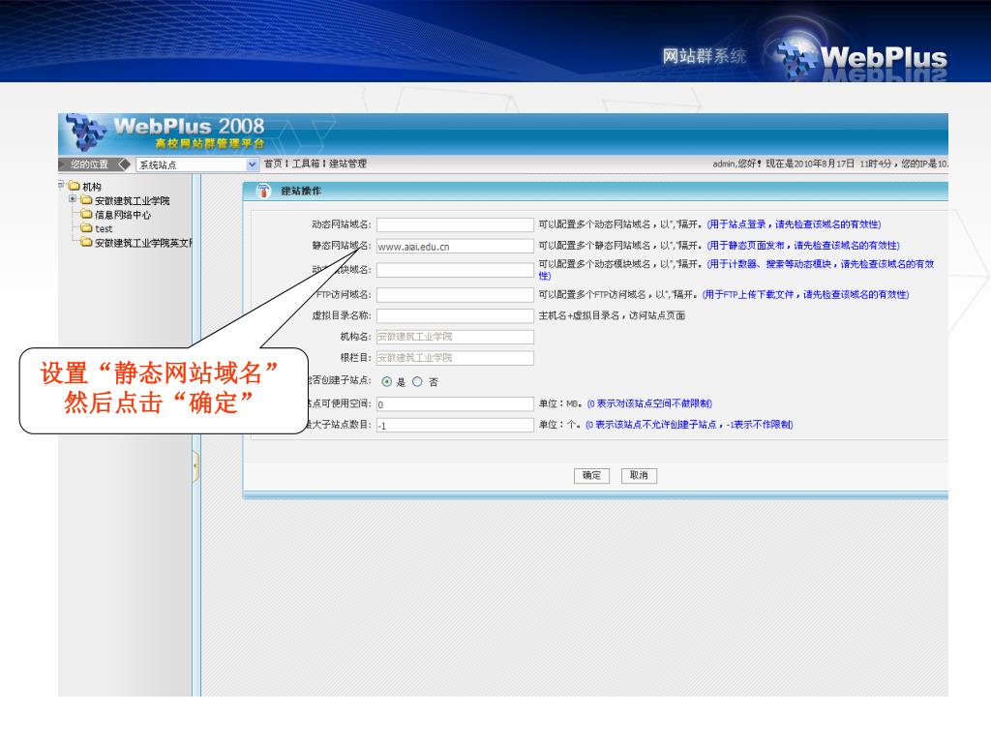Click the 用于站点登录 hint text
The height and width of the screenshot is (743, 991).
(x=794, y=224)
